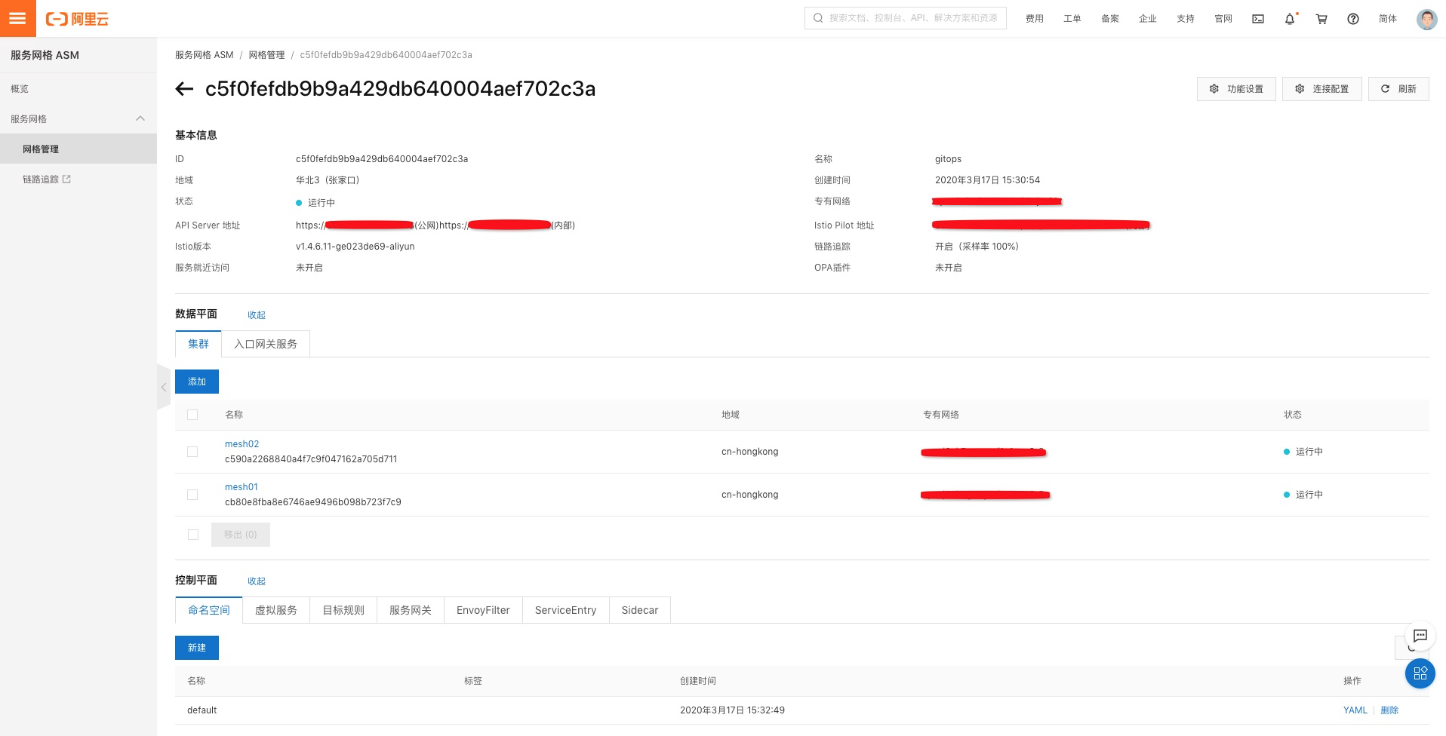The width and height of the screenshot is (1446, 736).
Task: Click the default namespace name
Action: pos(202,710)
